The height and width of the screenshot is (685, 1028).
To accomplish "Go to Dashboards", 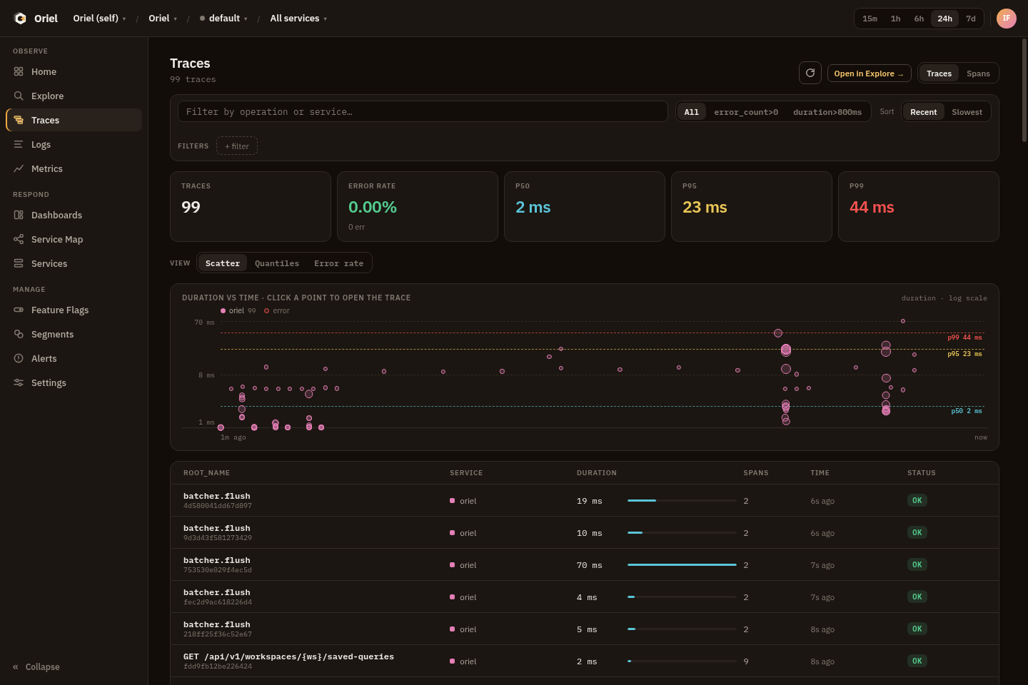I will coord(74,215).
